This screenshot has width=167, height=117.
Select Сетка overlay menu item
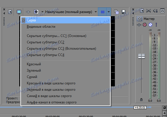[65, 20]
